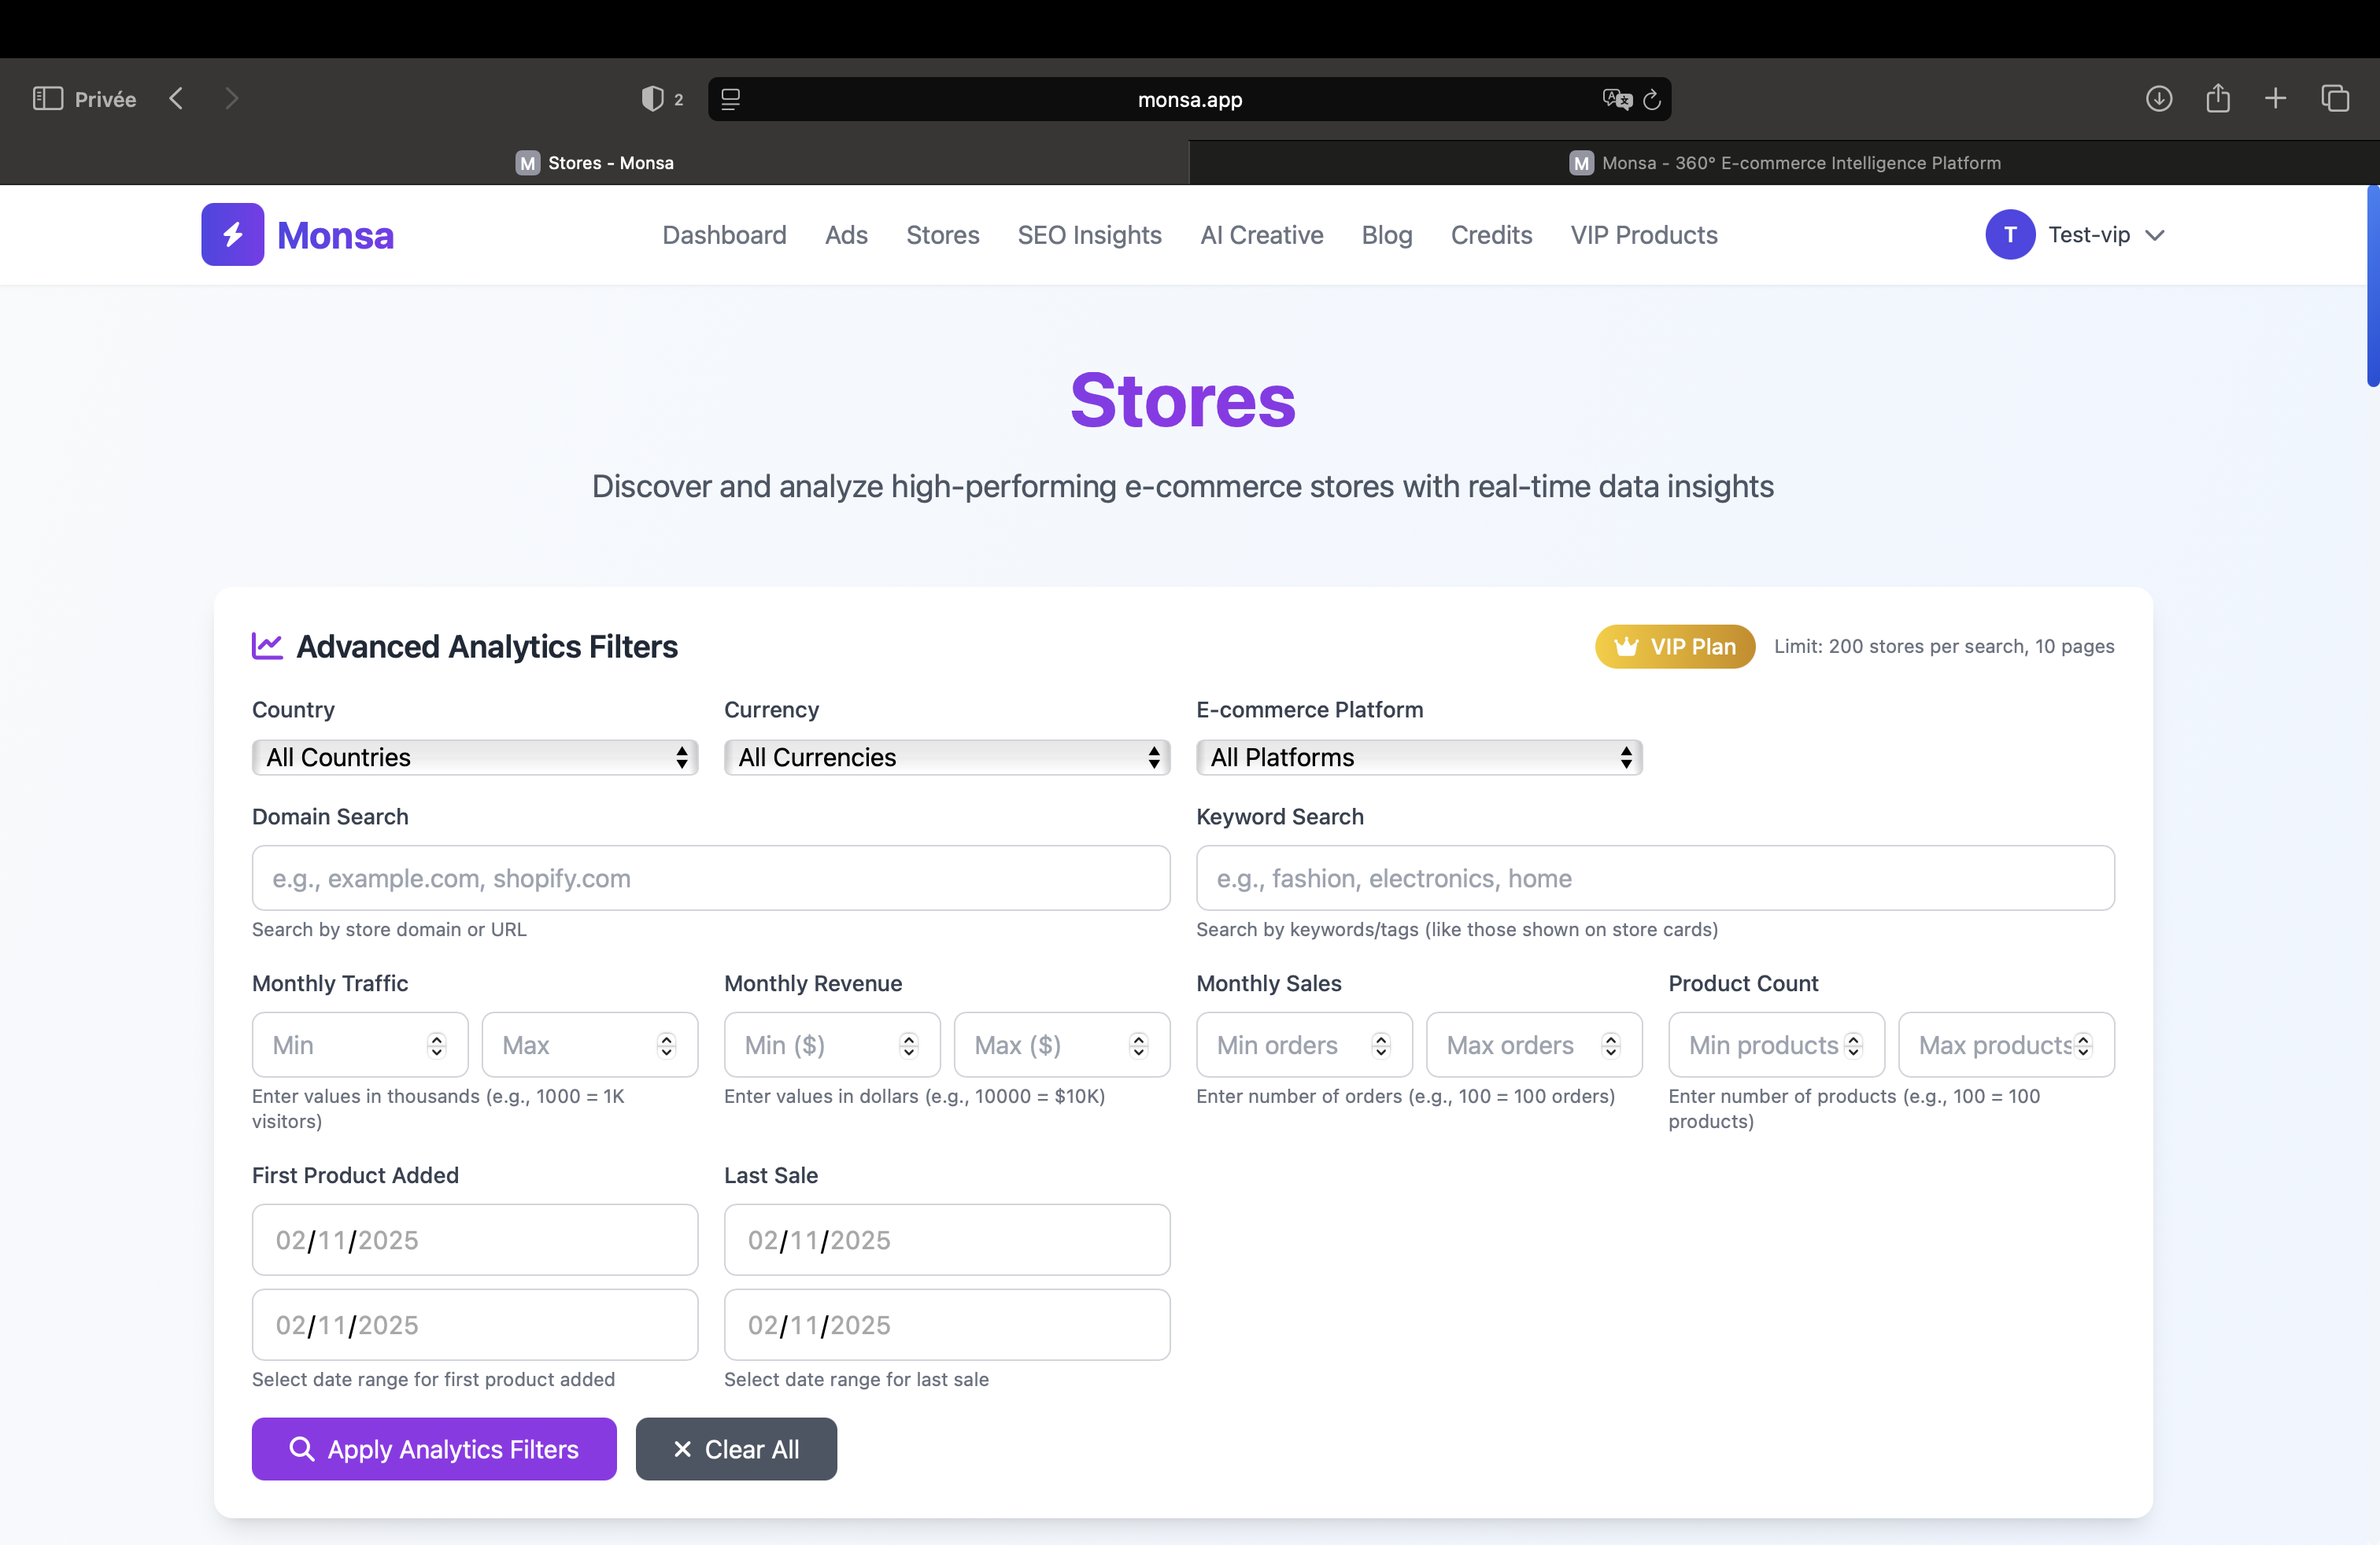Viewport: 2380px width, 1545px height.
Task: Open VIP Products nav item
Action: (x=1644, y=235)
